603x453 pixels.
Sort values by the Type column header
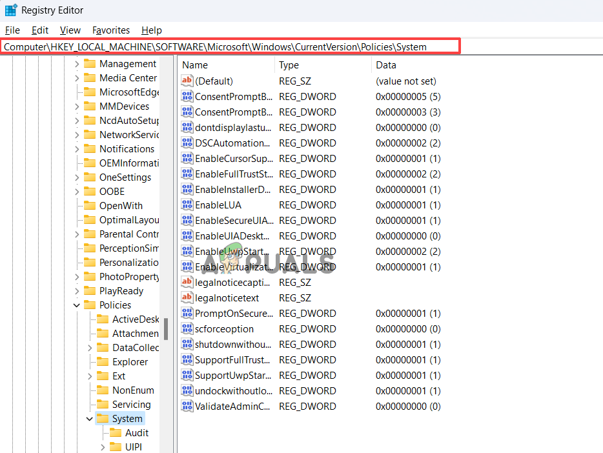289,65
